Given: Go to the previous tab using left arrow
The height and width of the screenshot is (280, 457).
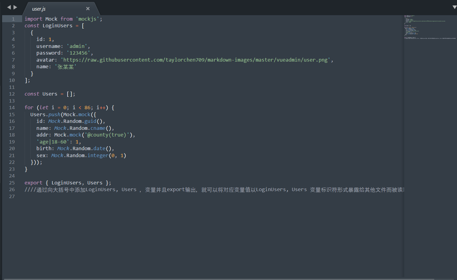Looking at the screenshot, I should pyautogui.click(x=9, y=7).
